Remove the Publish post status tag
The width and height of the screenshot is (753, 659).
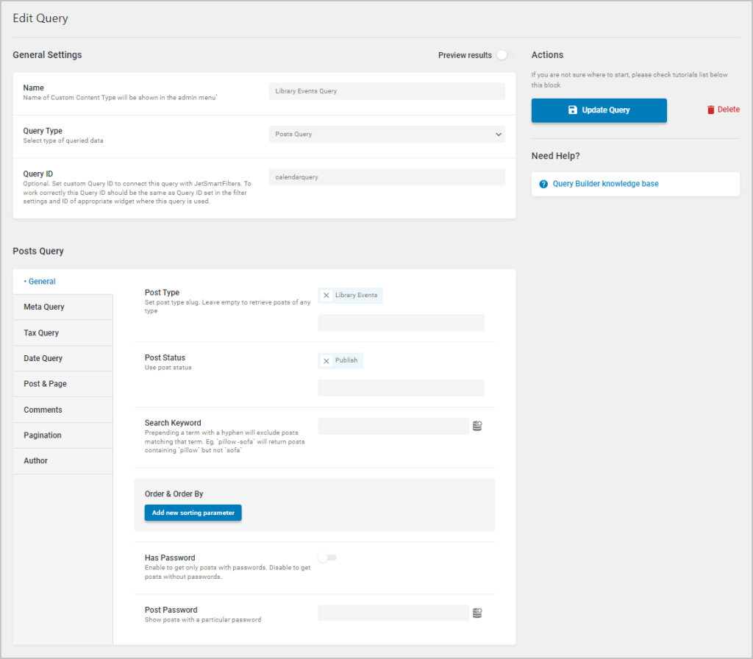coord(326,360)
